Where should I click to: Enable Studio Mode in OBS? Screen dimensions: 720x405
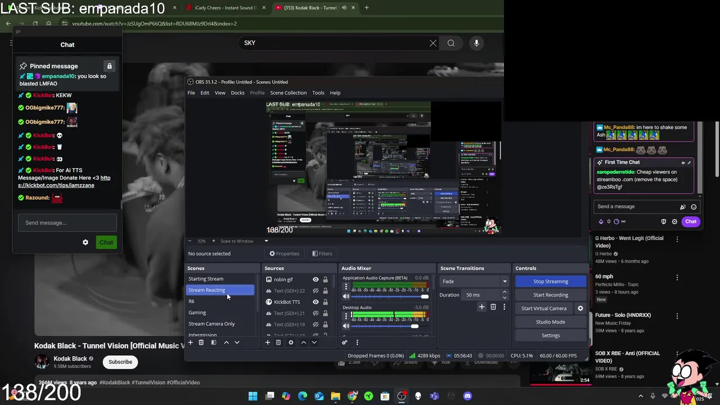click(x=551, y=322)
